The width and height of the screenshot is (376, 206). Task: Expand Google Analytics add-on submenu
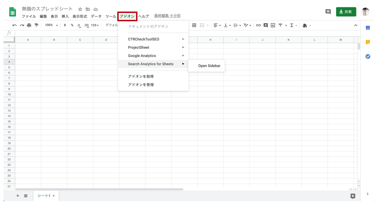tap(153, 56)
